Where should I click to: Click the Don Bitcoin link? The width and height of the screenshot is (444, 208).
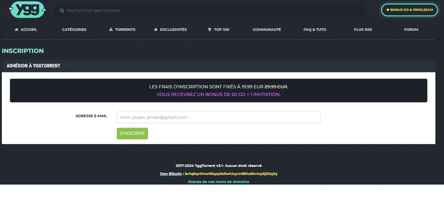171,174
